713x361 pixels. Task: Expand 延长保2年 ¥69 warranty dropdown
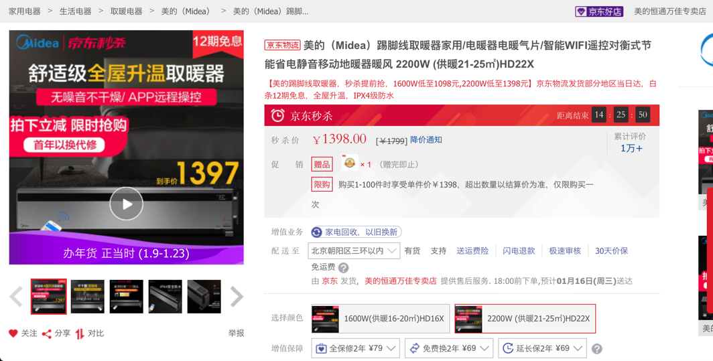pyautogui.click(x=542, y=348)
